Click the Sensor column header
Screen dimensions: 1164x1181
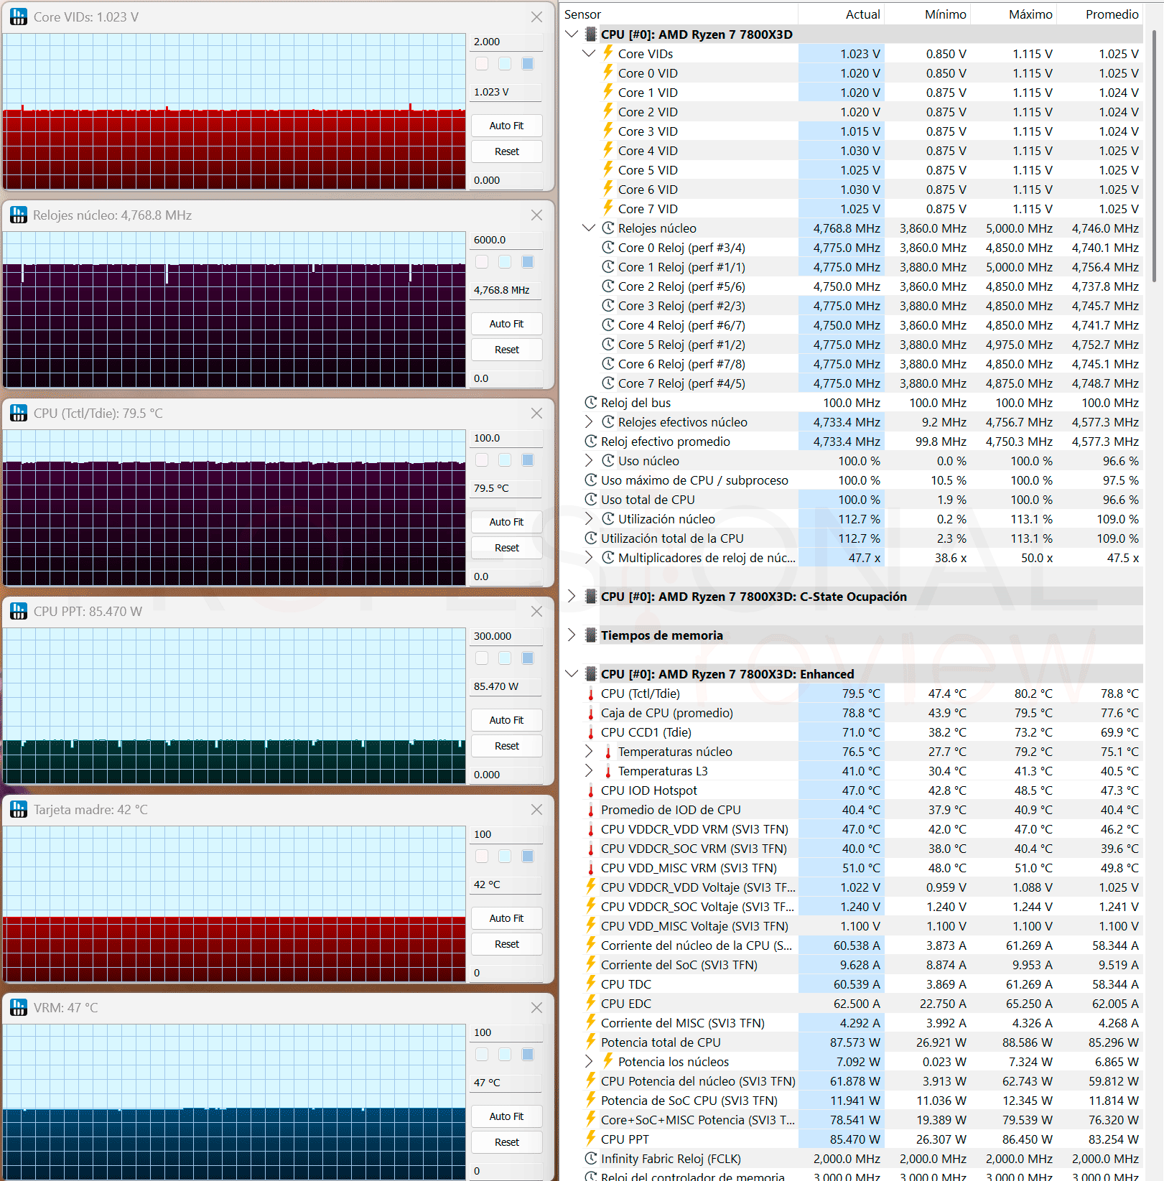(679, 14)
